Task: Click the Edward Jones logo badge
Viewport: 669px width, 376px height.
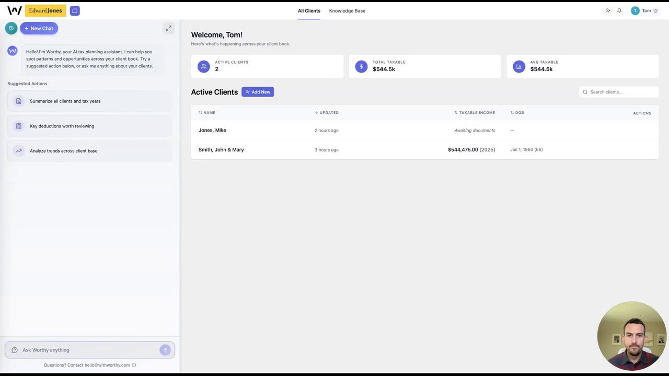Action: coord(45,10)
